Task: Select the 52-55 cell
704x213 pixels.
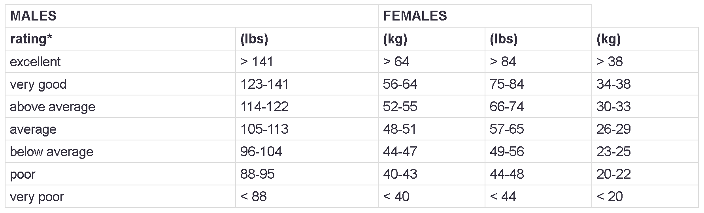Action: [x=432, y=106]
